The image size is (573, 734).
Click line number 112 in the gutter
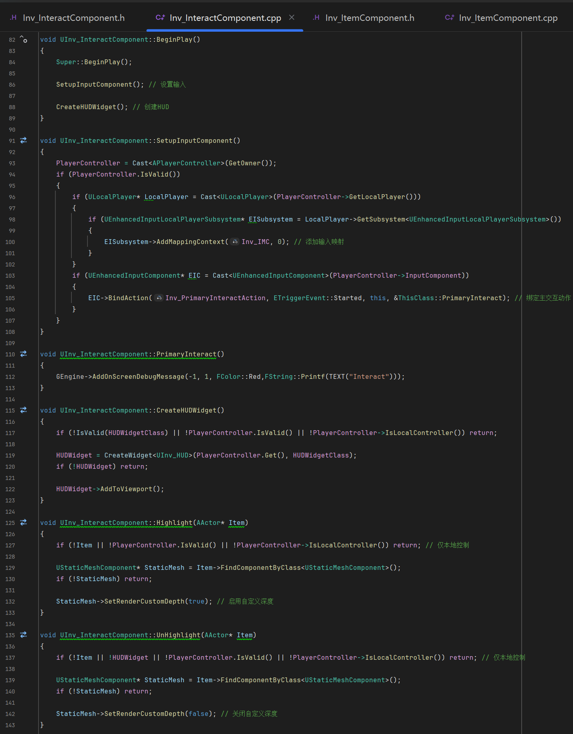(x=10, y=377)
